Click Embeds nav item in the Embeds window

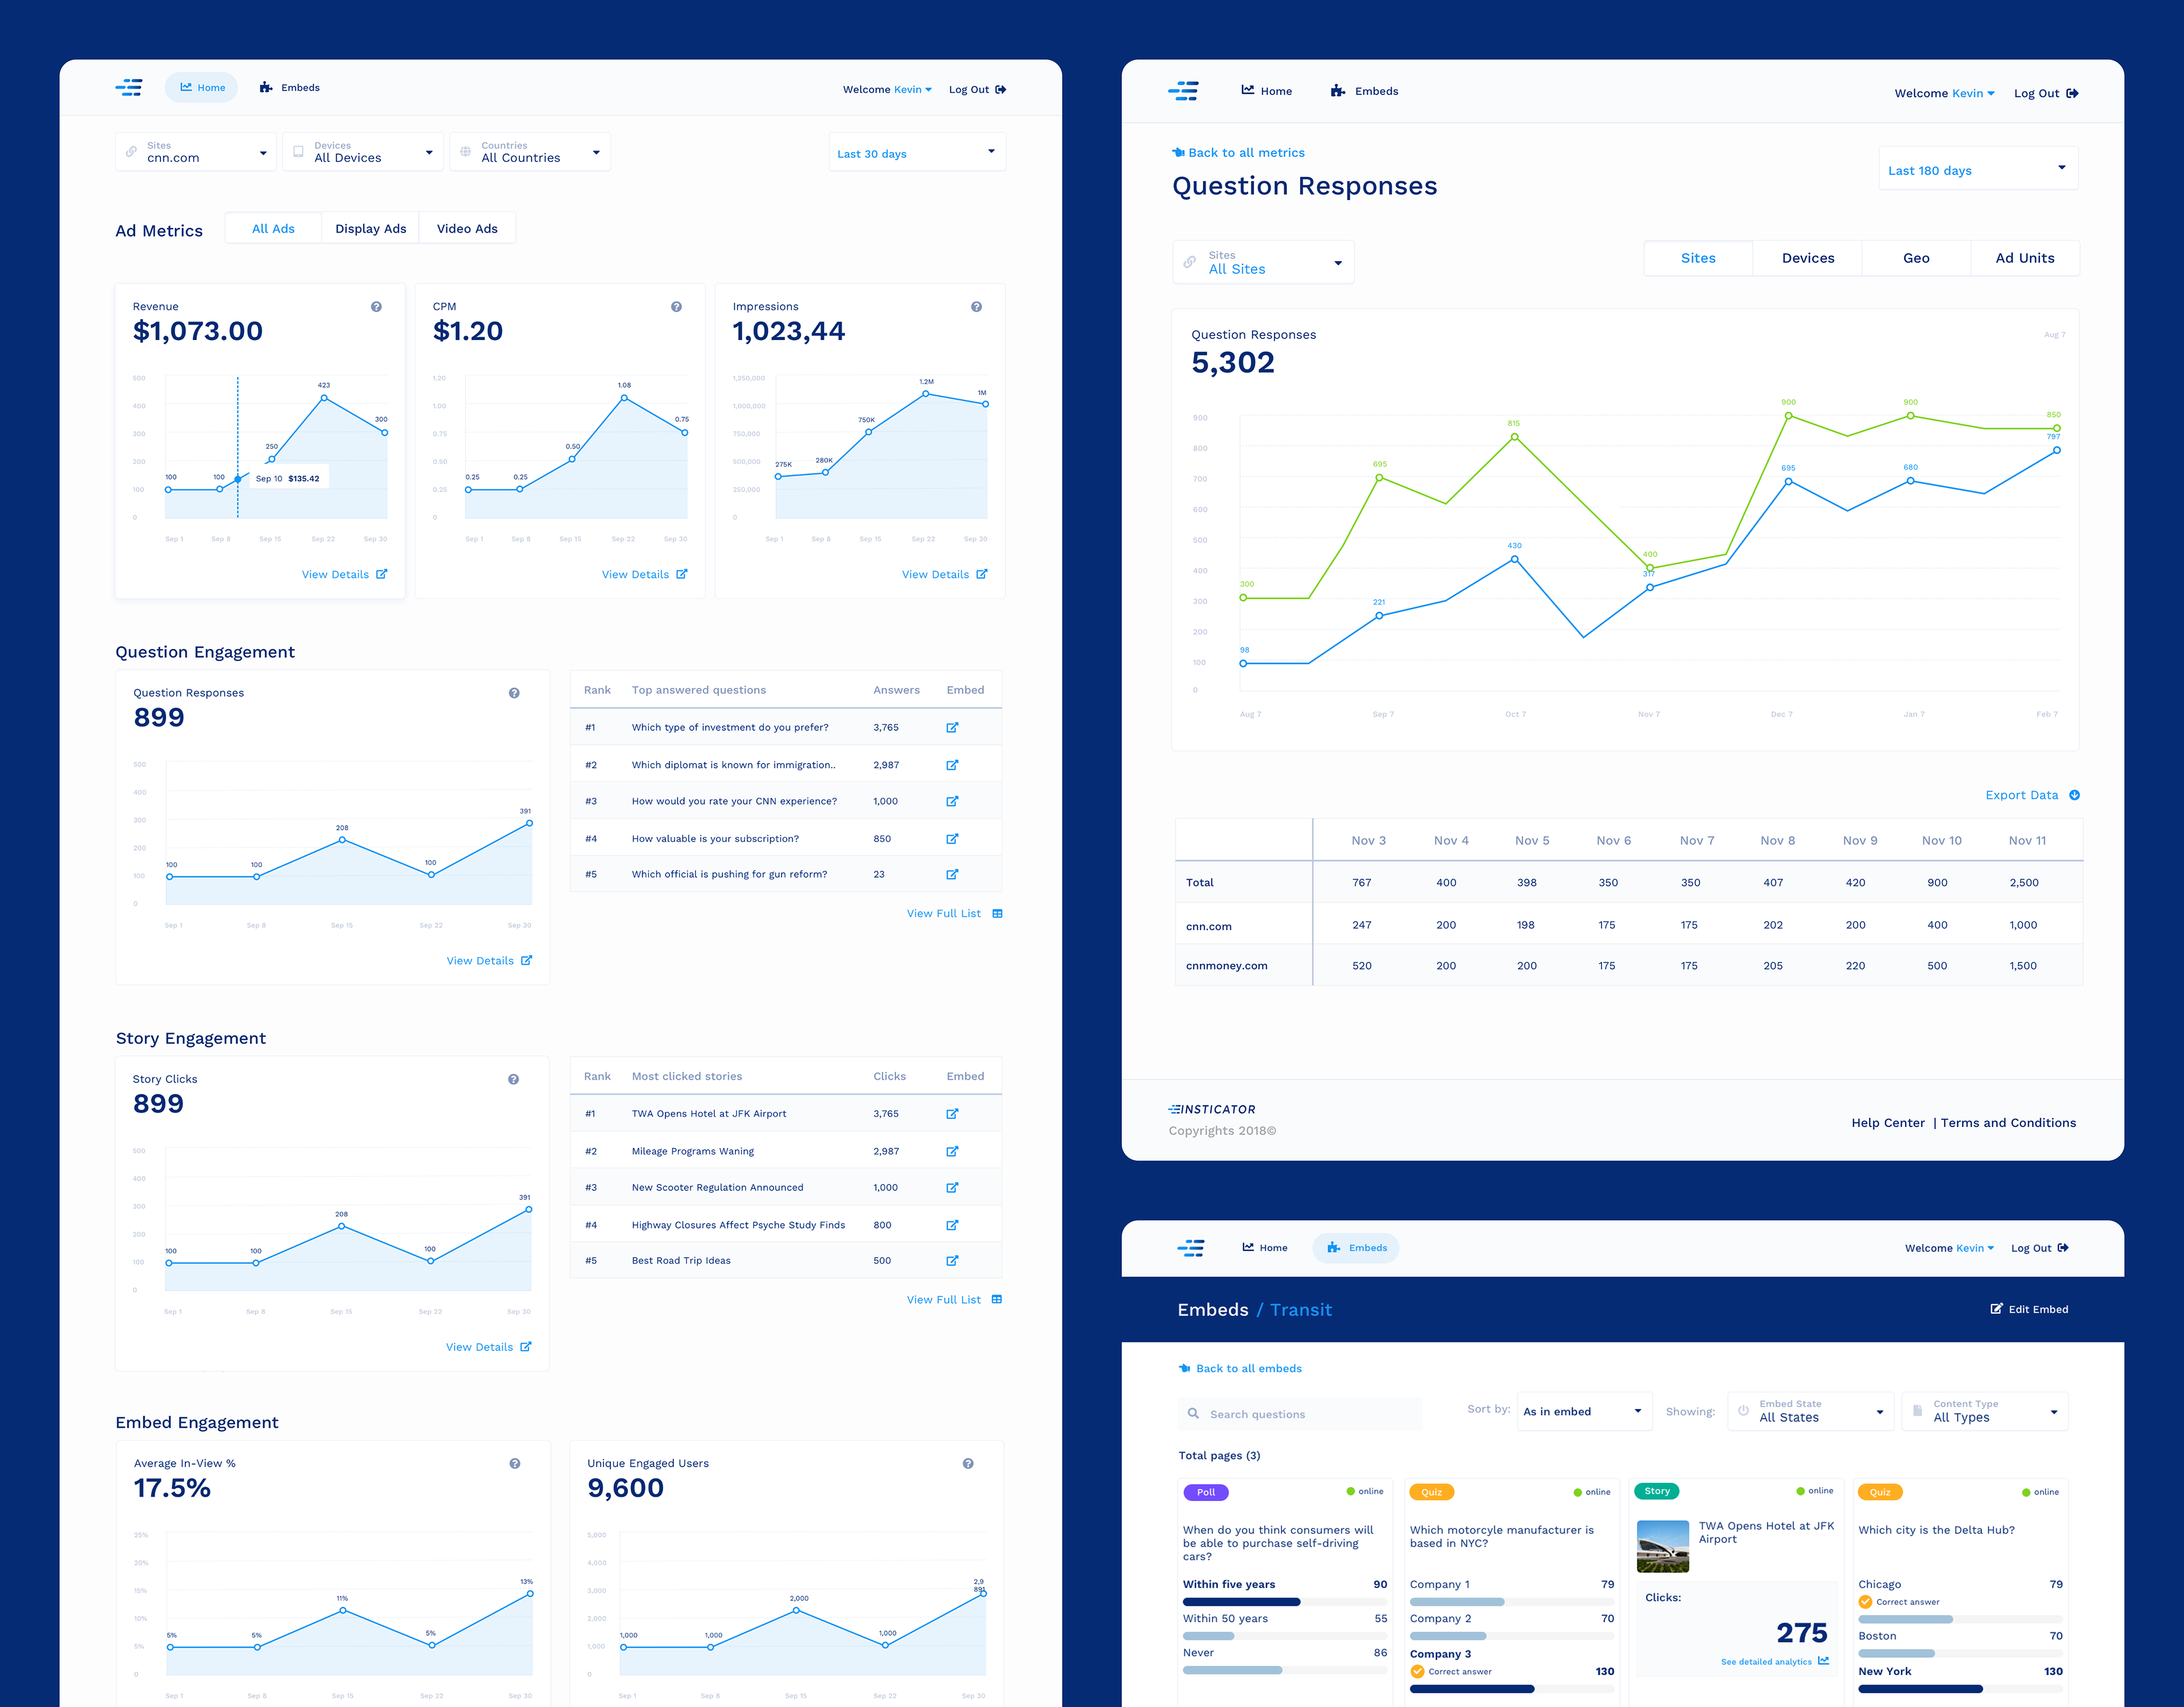tap(1356, 1248)
